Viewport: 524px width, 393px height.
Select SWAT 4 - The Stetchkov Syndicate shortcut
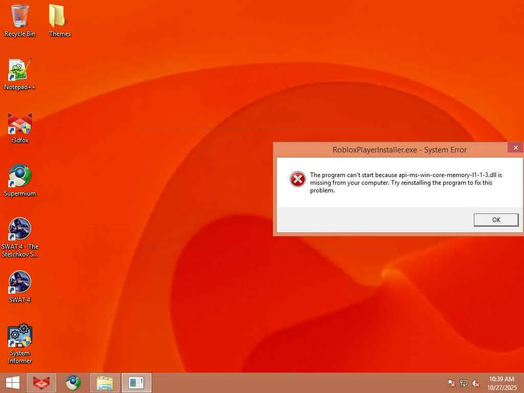(x=20, y=237)
